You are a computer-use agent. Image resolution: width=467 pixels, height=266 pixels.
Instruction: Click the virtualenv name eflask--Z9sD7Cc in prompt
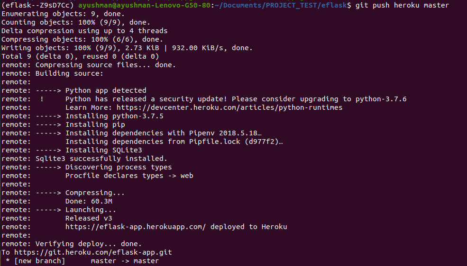click(37, 5)
